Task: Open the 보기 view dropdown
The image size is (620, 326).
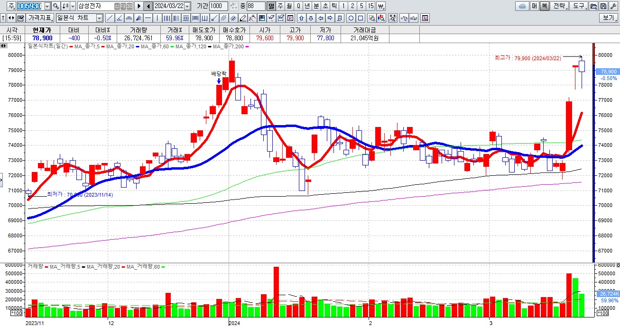Action: coord(609,18)
